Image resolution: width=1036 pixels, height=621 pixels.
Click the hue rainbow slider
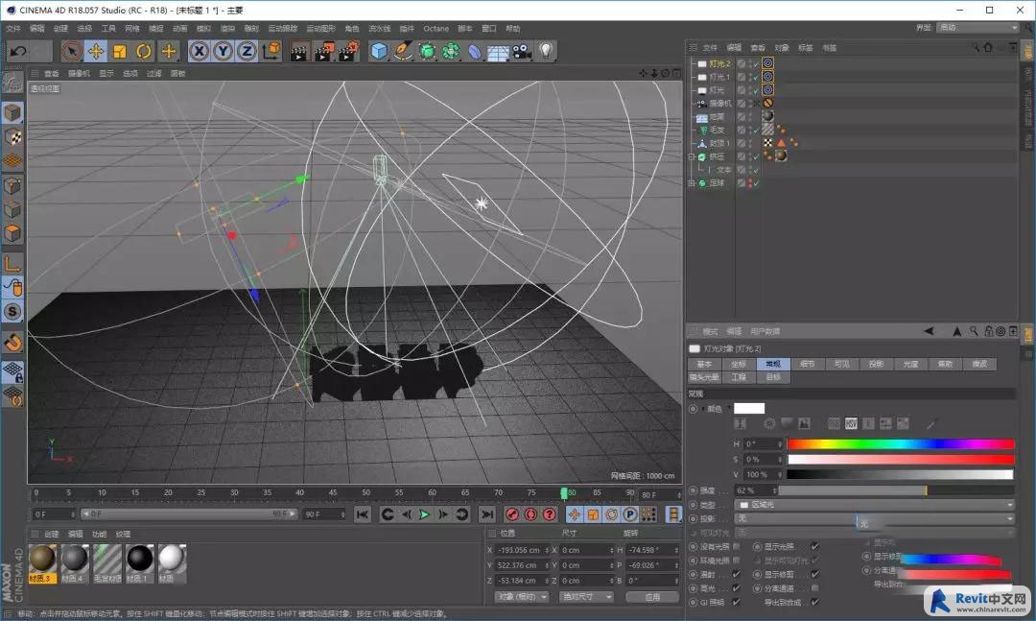[x=900, y=443]
